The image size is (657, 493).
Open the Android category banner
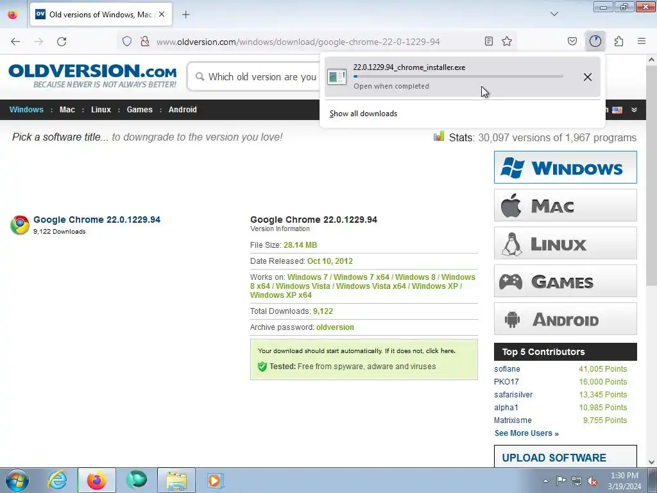(565, 318)
